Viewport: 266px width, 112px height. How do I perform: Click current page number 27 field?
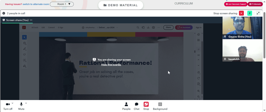(198, 50)
